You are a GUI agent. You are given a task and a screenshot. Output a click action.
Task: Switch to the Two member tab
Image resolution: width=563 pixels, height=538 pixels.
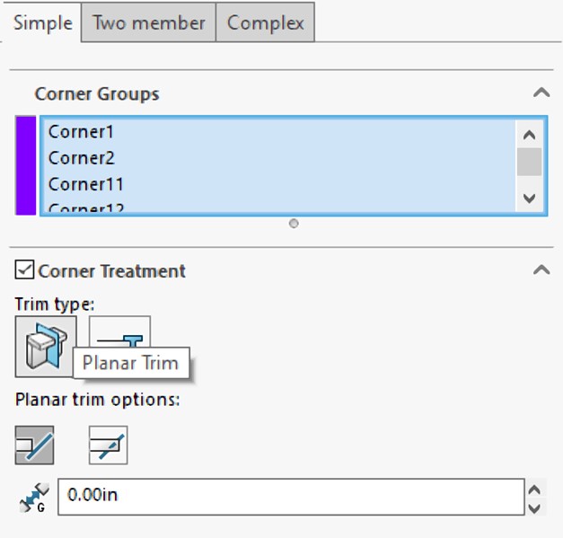tap(149, 22)
